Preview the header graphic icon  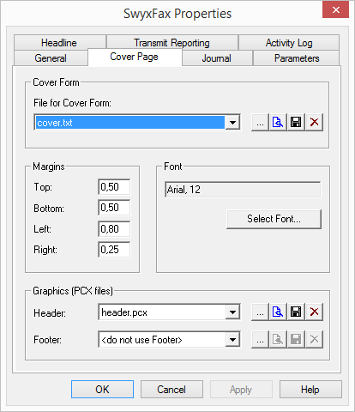coord(278,312)
